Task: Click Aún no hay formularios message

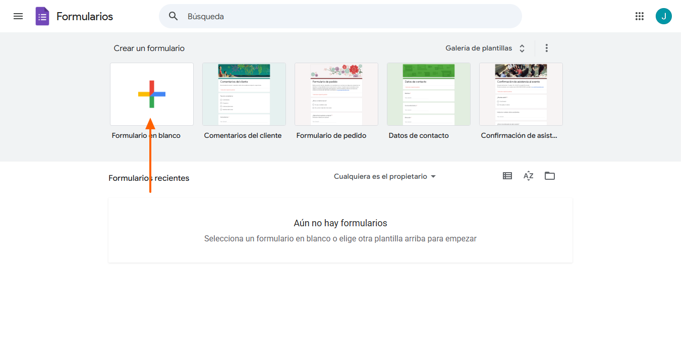Action: point(340,223)
